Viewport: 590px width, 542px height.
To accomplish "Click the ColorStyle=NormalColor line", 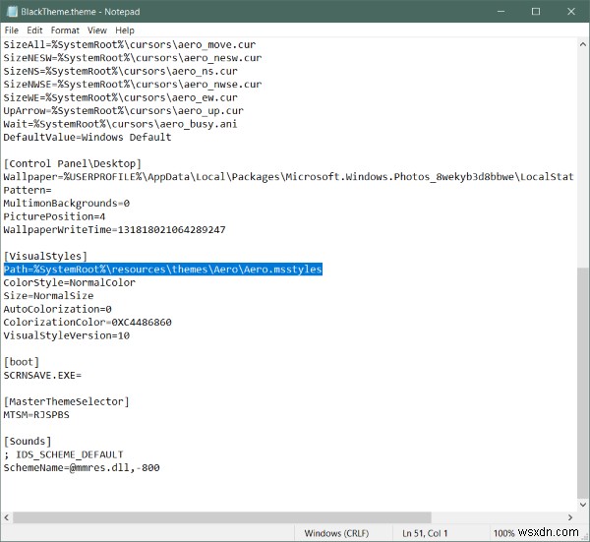I will 69,282.
